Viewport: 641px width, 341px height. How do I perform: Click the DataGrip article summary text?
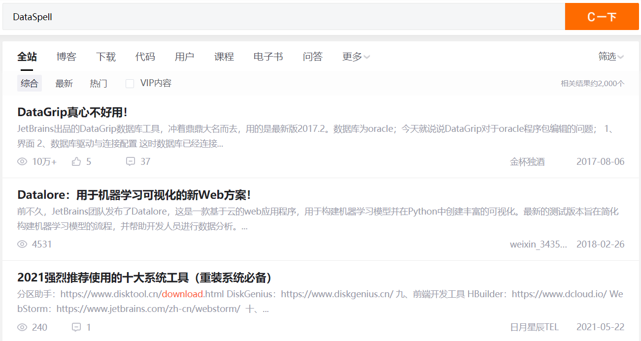click(x=315, y=136)
